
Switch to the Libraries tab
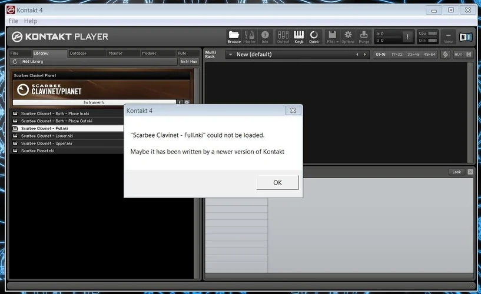(x=49, y=54)
